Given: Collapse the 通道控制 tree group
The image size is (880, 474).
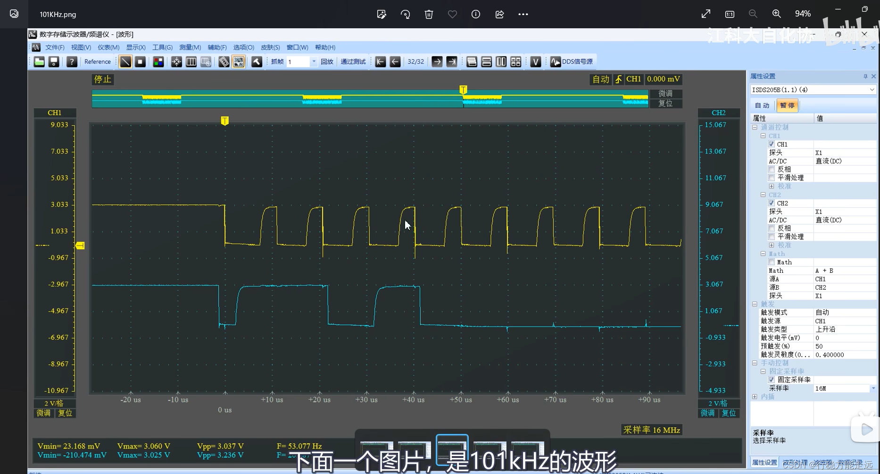Looking at the screenshot, I should point(755,127).
